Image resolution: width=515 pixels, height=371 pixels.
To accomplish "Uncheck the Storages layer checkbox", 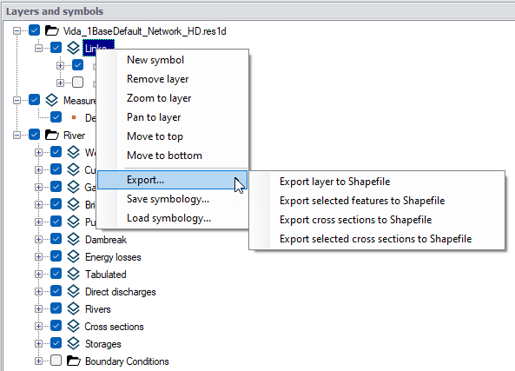I will point(56,343).
